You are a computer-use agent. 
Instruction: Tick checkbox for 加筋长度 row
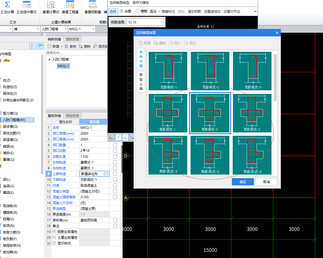coord(115,156)
